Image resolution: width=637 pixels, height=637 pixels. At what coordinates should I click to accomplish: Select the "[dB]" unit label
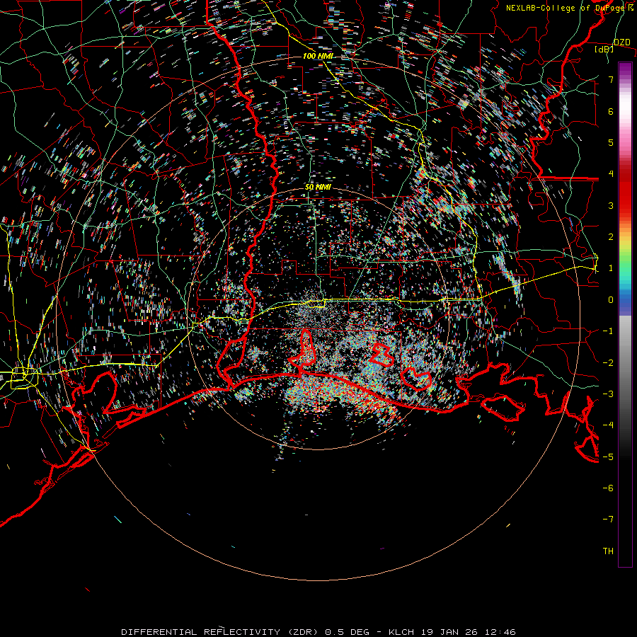click(x=604, y=49)
